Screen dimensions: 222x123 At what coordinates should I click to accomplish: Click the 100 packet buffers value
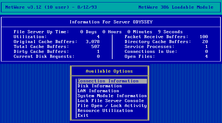[204, 37]
